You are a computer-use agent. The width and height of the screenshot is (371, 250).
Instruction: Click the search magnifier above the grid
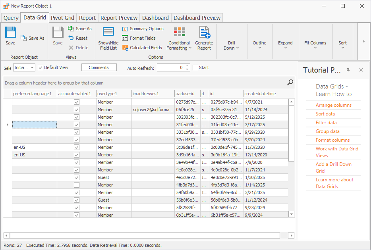pyautogui.click(x=290, y=83)
